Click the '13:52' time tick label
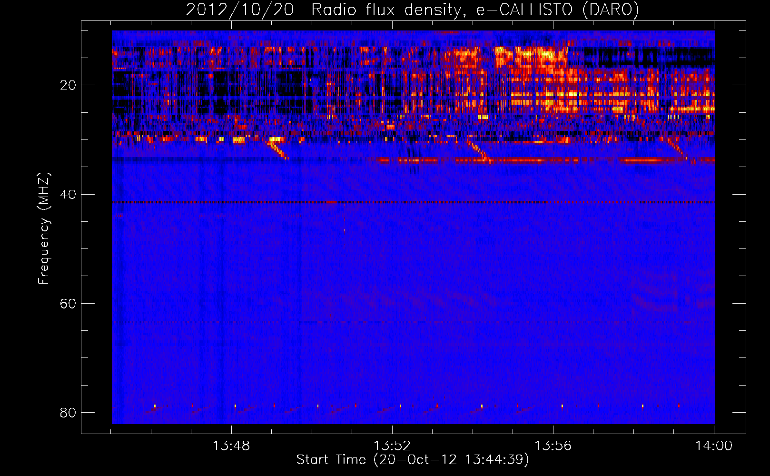770x476 pixels. coord(392,446)
